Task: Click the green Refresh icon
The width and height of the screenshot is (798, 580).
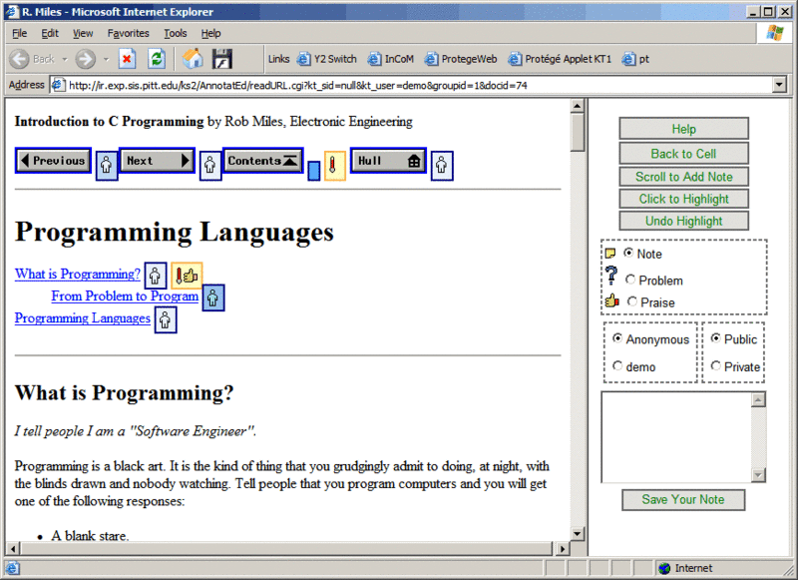Action: [157, 59]
